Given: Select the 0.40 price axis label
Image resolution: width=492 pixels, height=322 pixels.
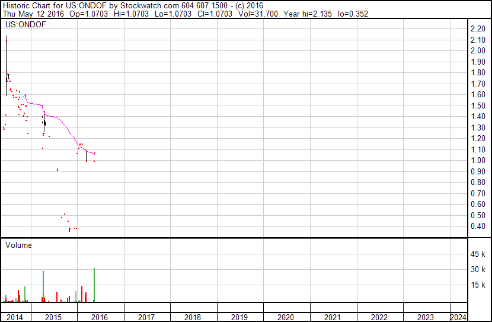Looking at the screenshot, I should pos(477,227).
